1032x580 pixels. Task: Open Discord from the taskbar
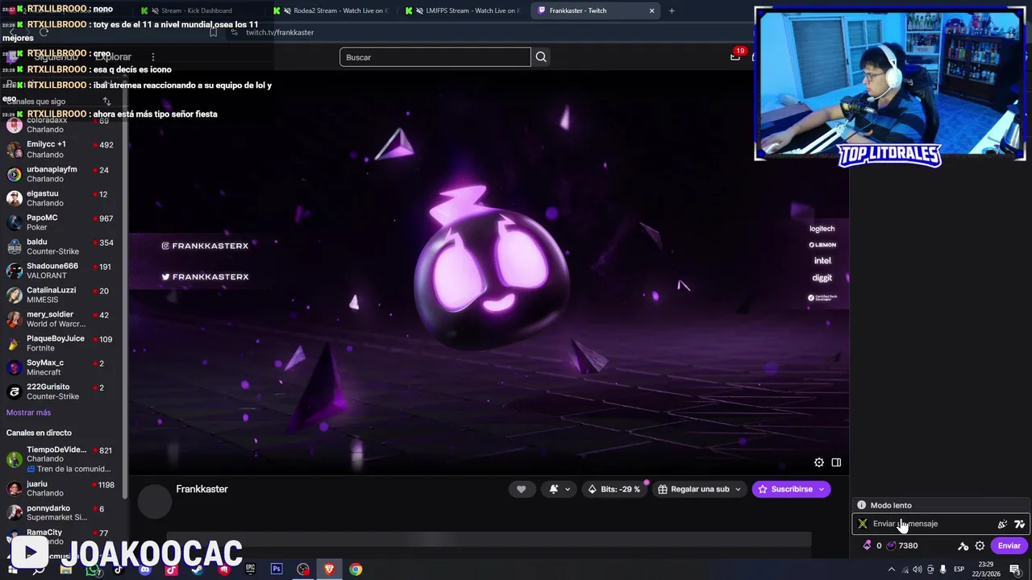[x=145, y=570]
